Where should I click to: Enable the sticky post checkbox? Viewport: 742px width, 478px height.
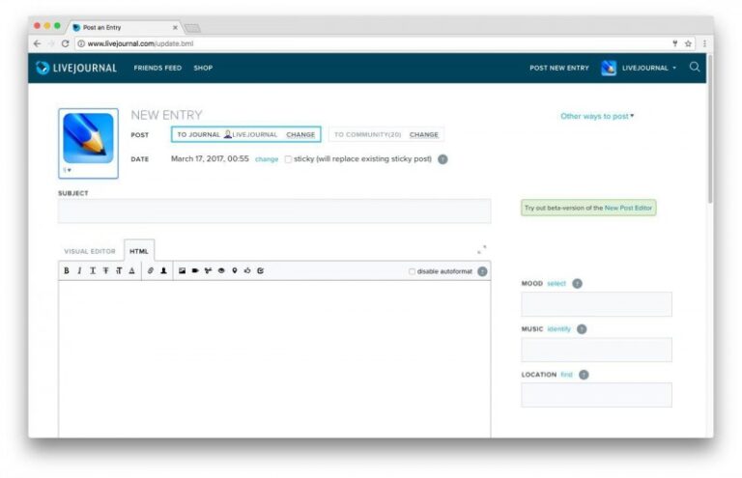288,159
